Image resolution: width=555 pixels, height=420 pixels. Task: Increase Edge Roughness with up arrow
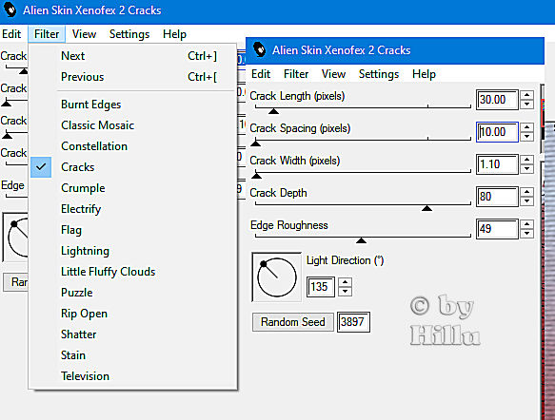tap(527, 224)
